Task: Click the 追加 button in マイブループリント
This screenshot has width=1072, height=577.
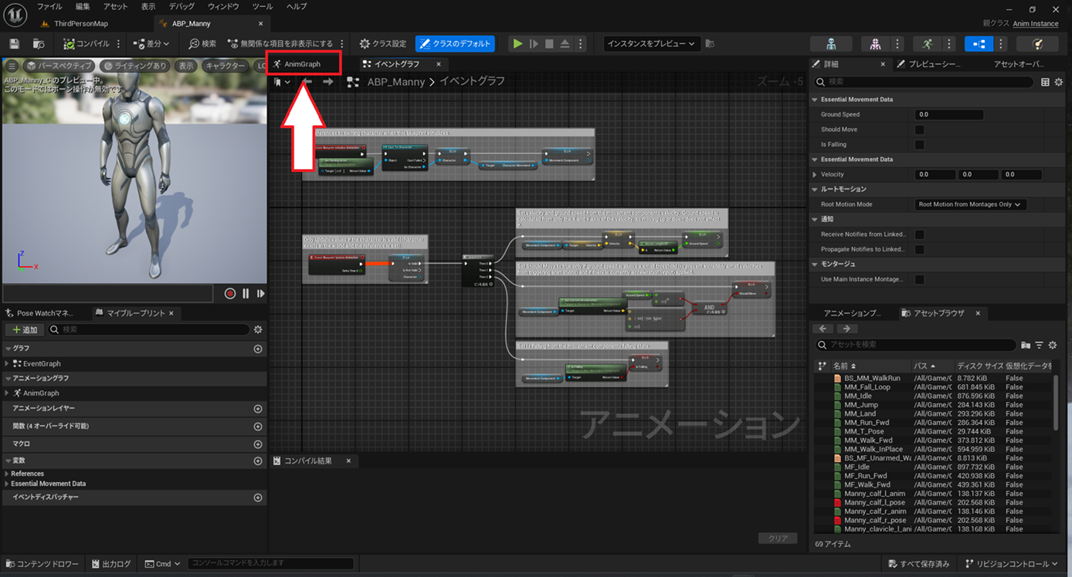Action: pyautogui.click(x=24, y=329)
